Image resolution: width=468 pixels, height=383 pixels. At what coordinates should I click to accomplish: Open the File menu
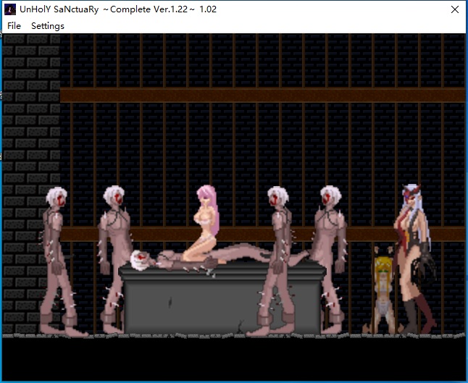pos(14,25)
